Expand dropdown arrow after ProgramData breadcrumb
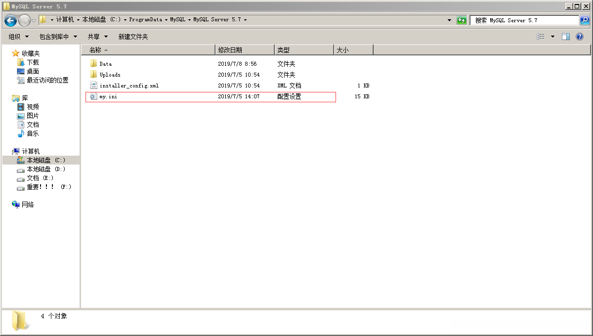This screenshot has width=593, height=336. tap(166, 20)
